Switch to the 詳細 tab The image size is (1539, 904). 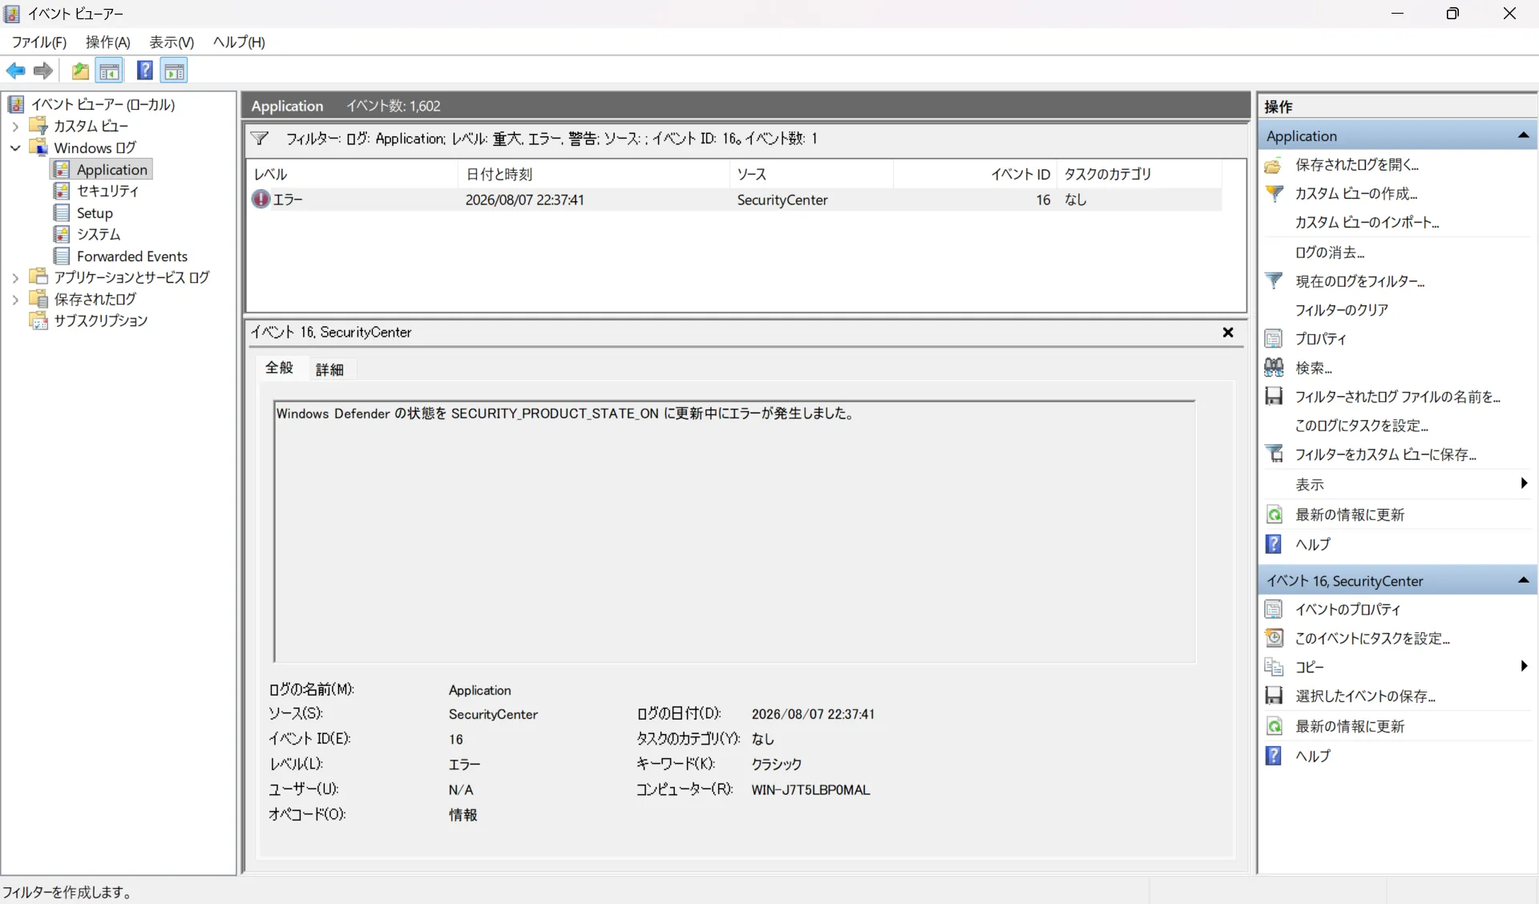329,369
